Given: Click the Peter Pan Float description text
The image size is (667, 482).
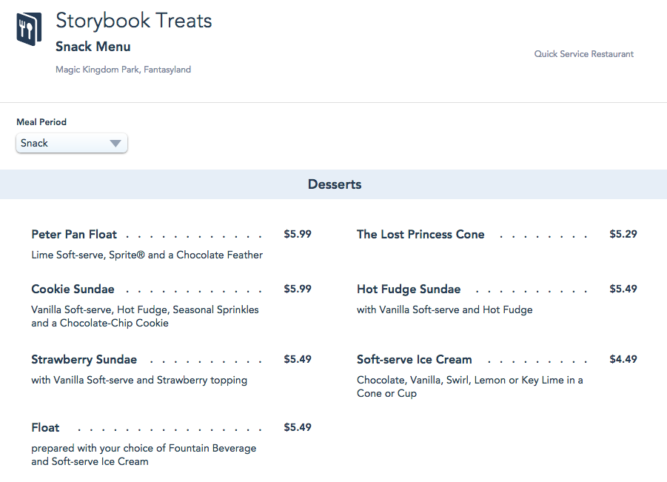Looking at the screenshot, I should point(147,255).
